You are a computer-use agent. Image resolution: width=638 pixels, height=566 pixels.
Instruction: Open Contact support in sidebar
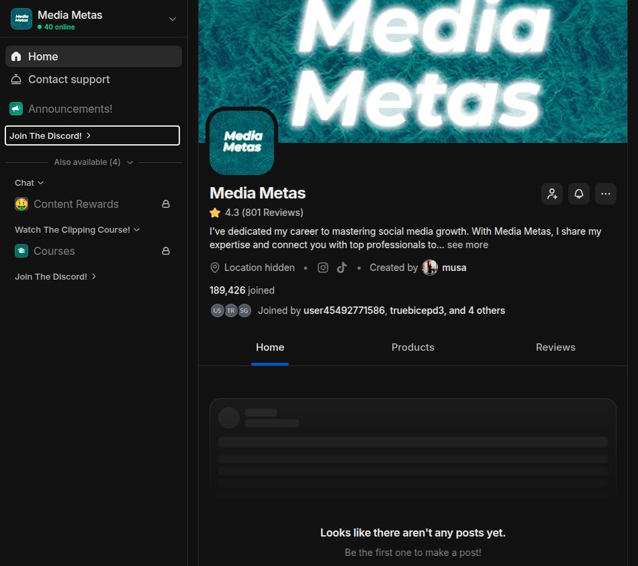[x=93, y=79]
